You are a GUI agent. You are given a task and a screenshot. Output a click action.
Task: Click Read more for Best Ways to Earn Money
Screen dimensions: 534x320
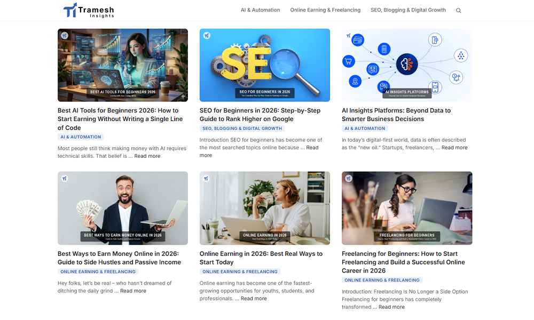[x=133, y=291]
